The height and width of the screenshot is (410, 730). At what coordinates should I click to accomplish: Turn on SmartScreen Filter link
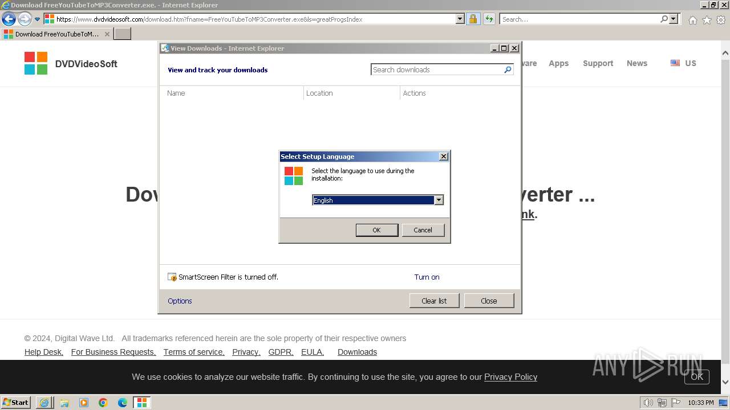[x=427, y=277]
